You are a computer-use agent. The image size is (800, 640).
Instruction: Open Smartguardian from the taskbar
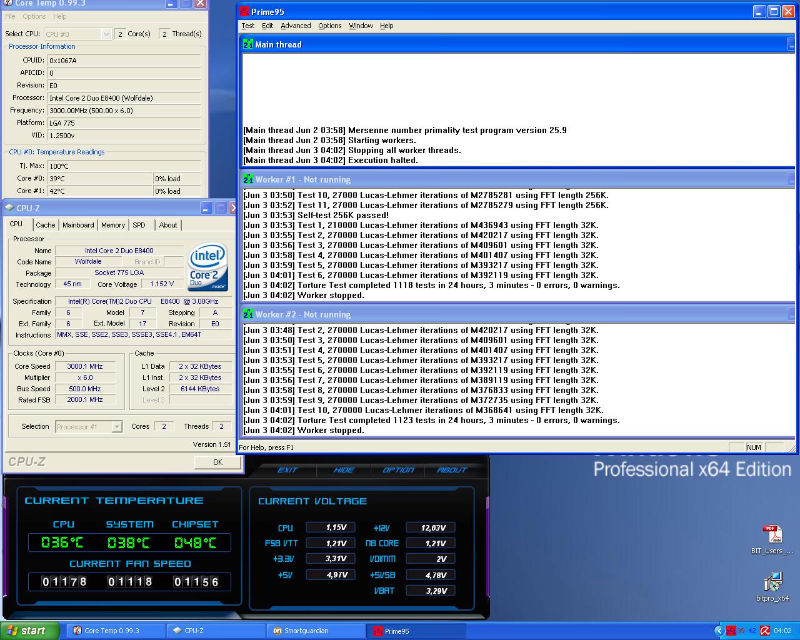[x=316, y=631]
